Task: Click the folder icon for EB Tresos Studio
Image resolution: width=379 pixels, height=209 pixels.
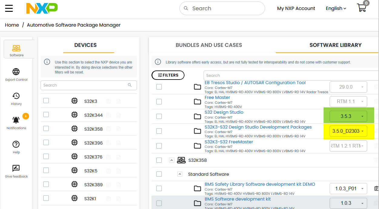Action: click(x=198, y=87)
